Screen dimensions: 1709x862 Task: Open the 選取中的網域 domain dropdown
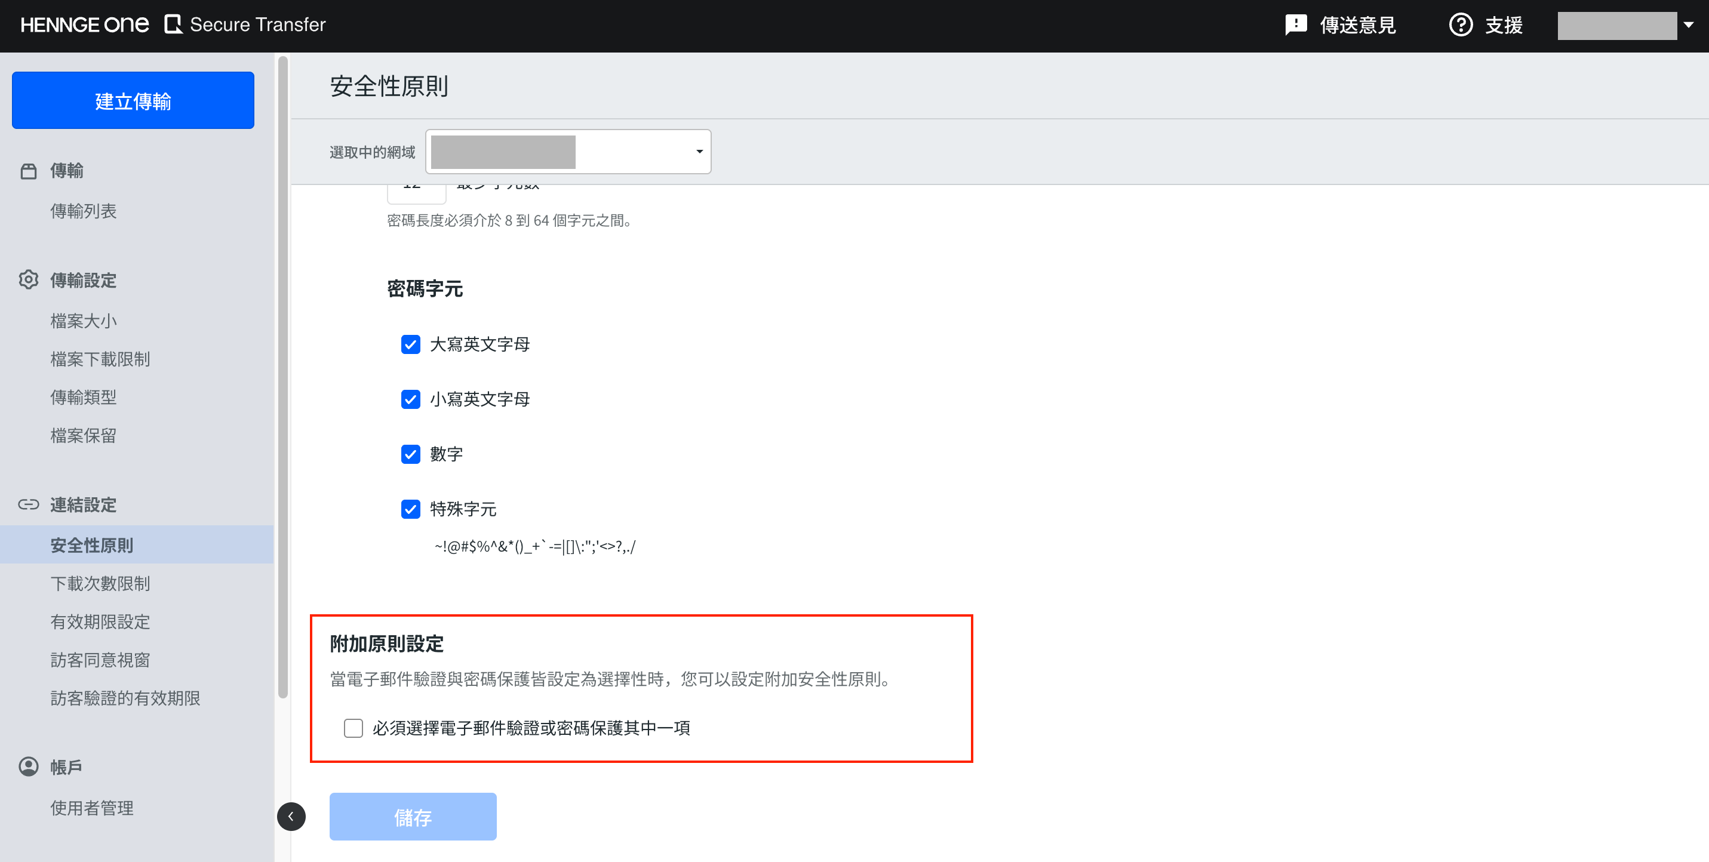click(x=568, y=152)
